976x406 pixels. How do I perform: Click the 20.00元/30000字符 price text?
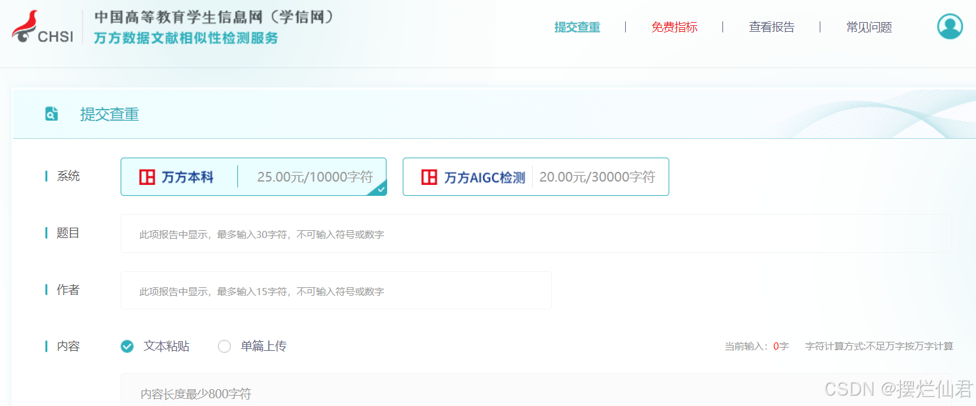click(597, 177)
